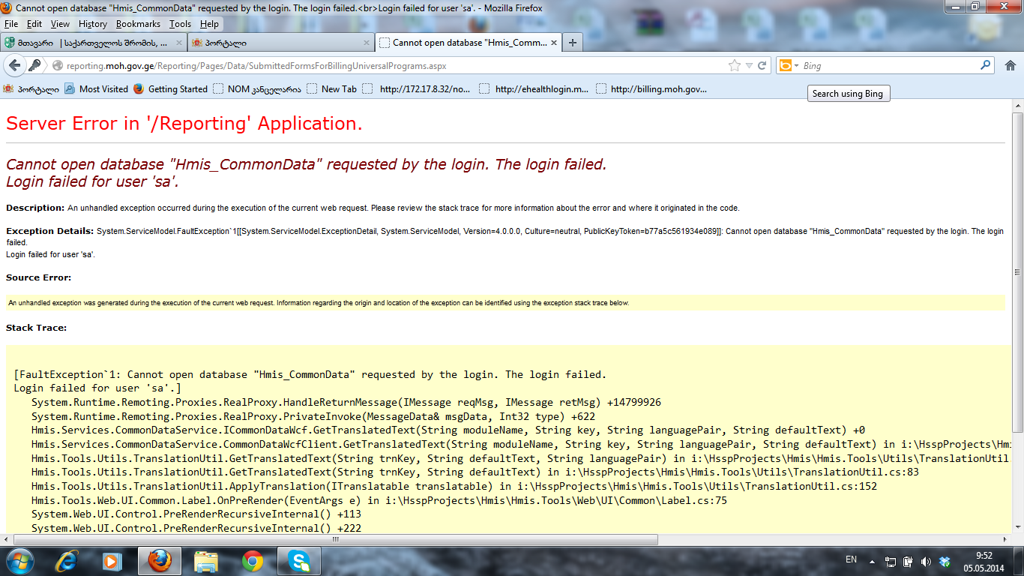Bookmark this page with the star icon
This screenshot has height=576, width=1024.
(735, 66)
